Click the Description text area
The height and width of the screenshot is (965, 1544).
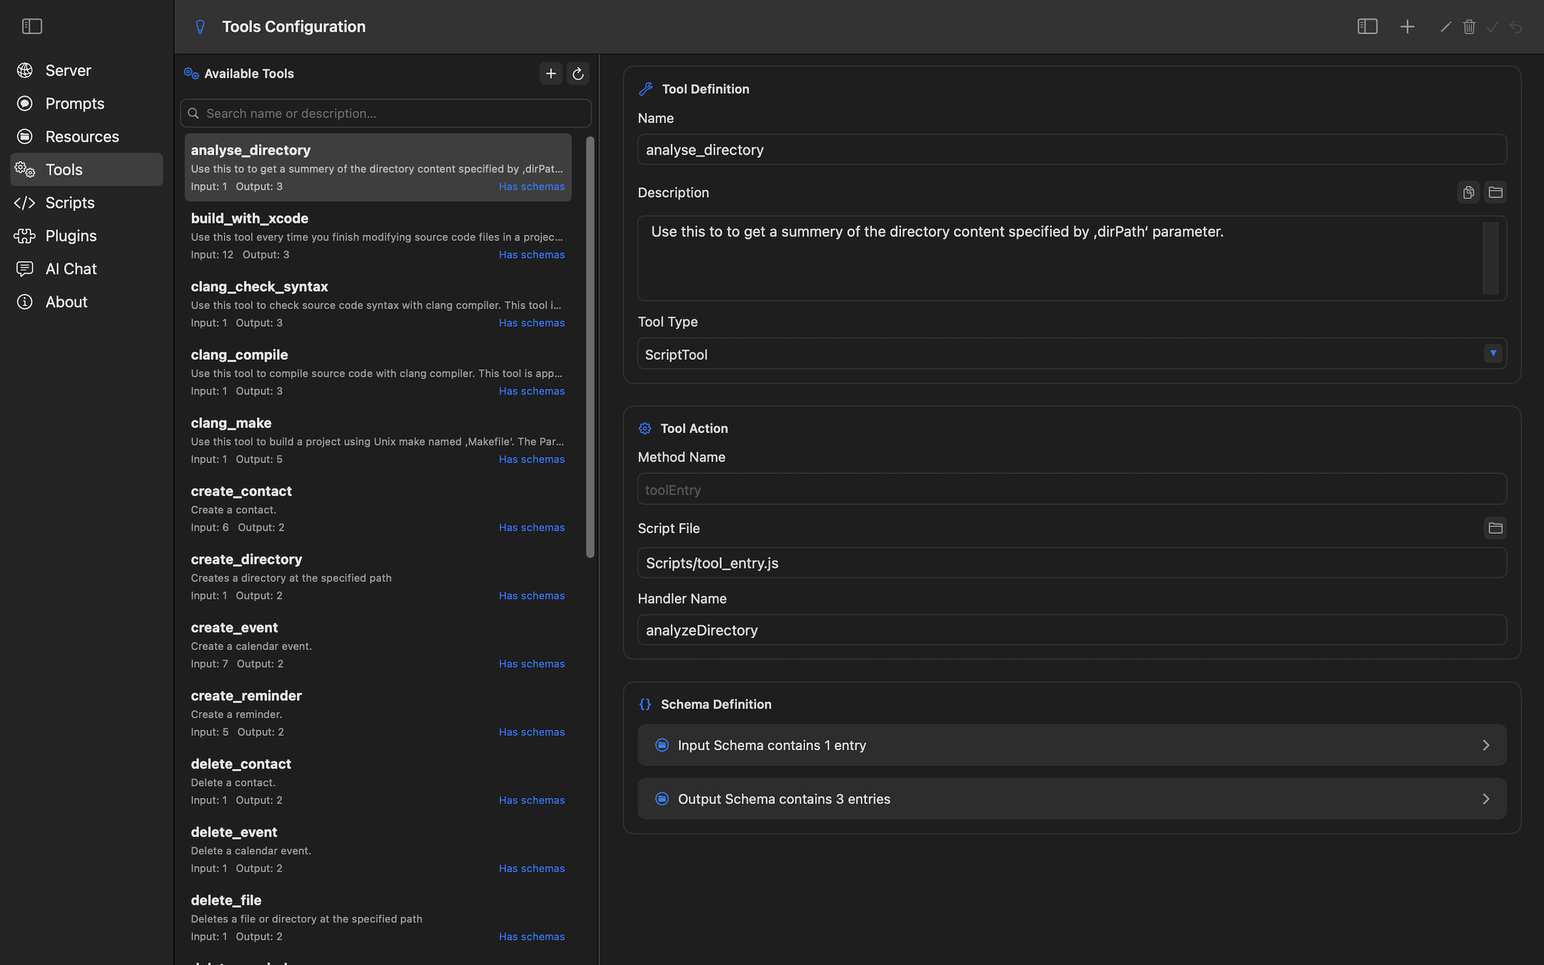(x=1072, y=258)
